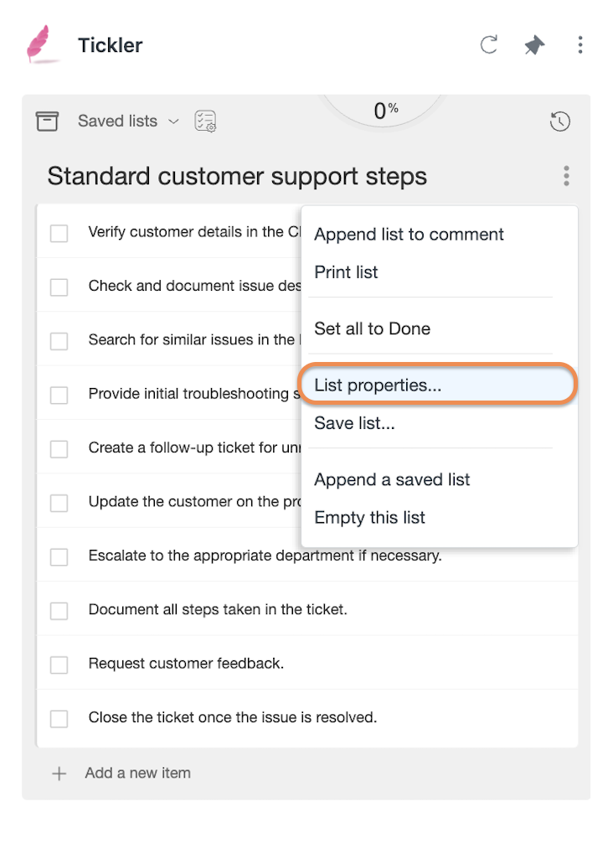Click the list three-dot options icon
Screen dimensions: 613x843
[566, 176]
